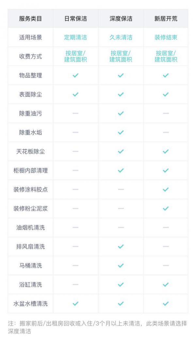This screenshot has height=352, width=196.
Task: Click the 服务类目 header cell
Action: point(30,19)
